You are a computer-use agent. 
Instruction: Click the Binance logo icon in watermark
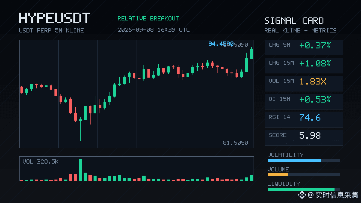(x=302, y=195)
